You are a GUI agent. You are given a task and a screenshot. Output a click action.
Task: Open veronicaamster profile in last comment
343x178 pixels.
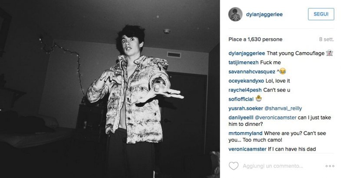point(247,149)
